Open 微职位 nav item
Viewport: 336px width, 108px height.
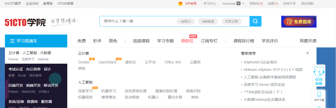coord(187,41)
